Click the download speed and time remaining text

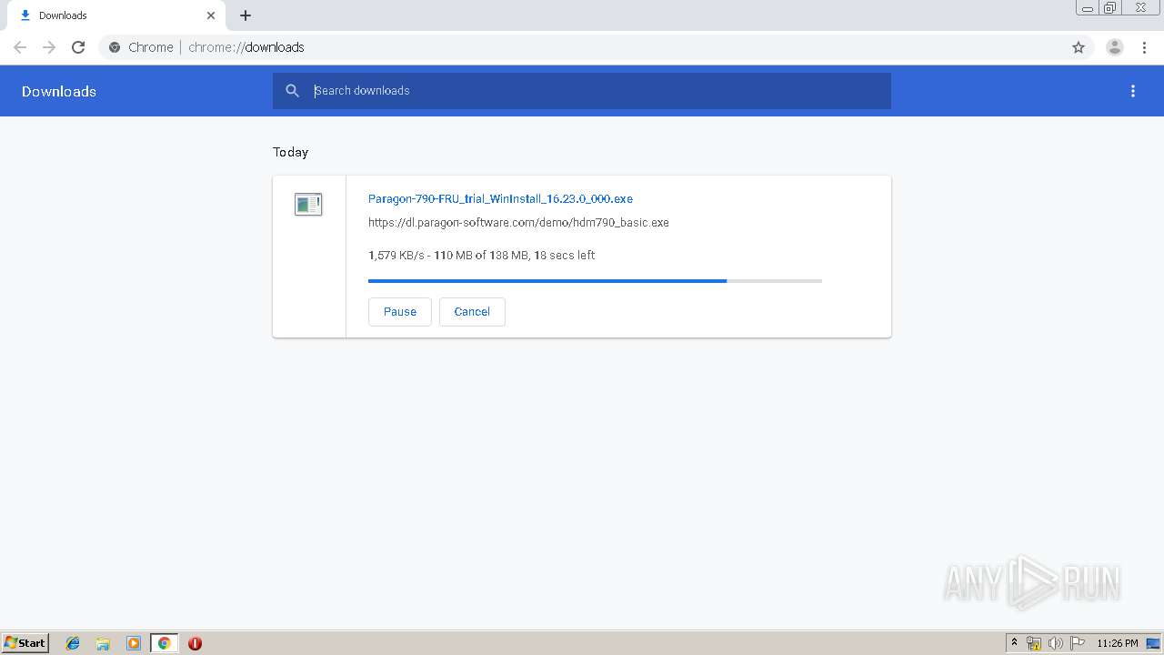(x=482, y=255)
